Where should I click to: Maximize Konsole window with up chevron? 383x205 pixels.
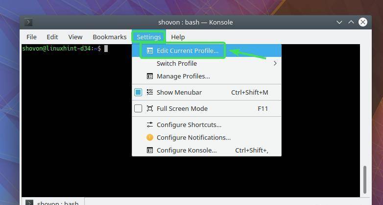coord(351,22)
